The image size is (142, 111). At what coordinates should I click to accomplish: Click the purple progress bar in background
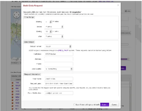pyautogui.click(x=124, y=59)
